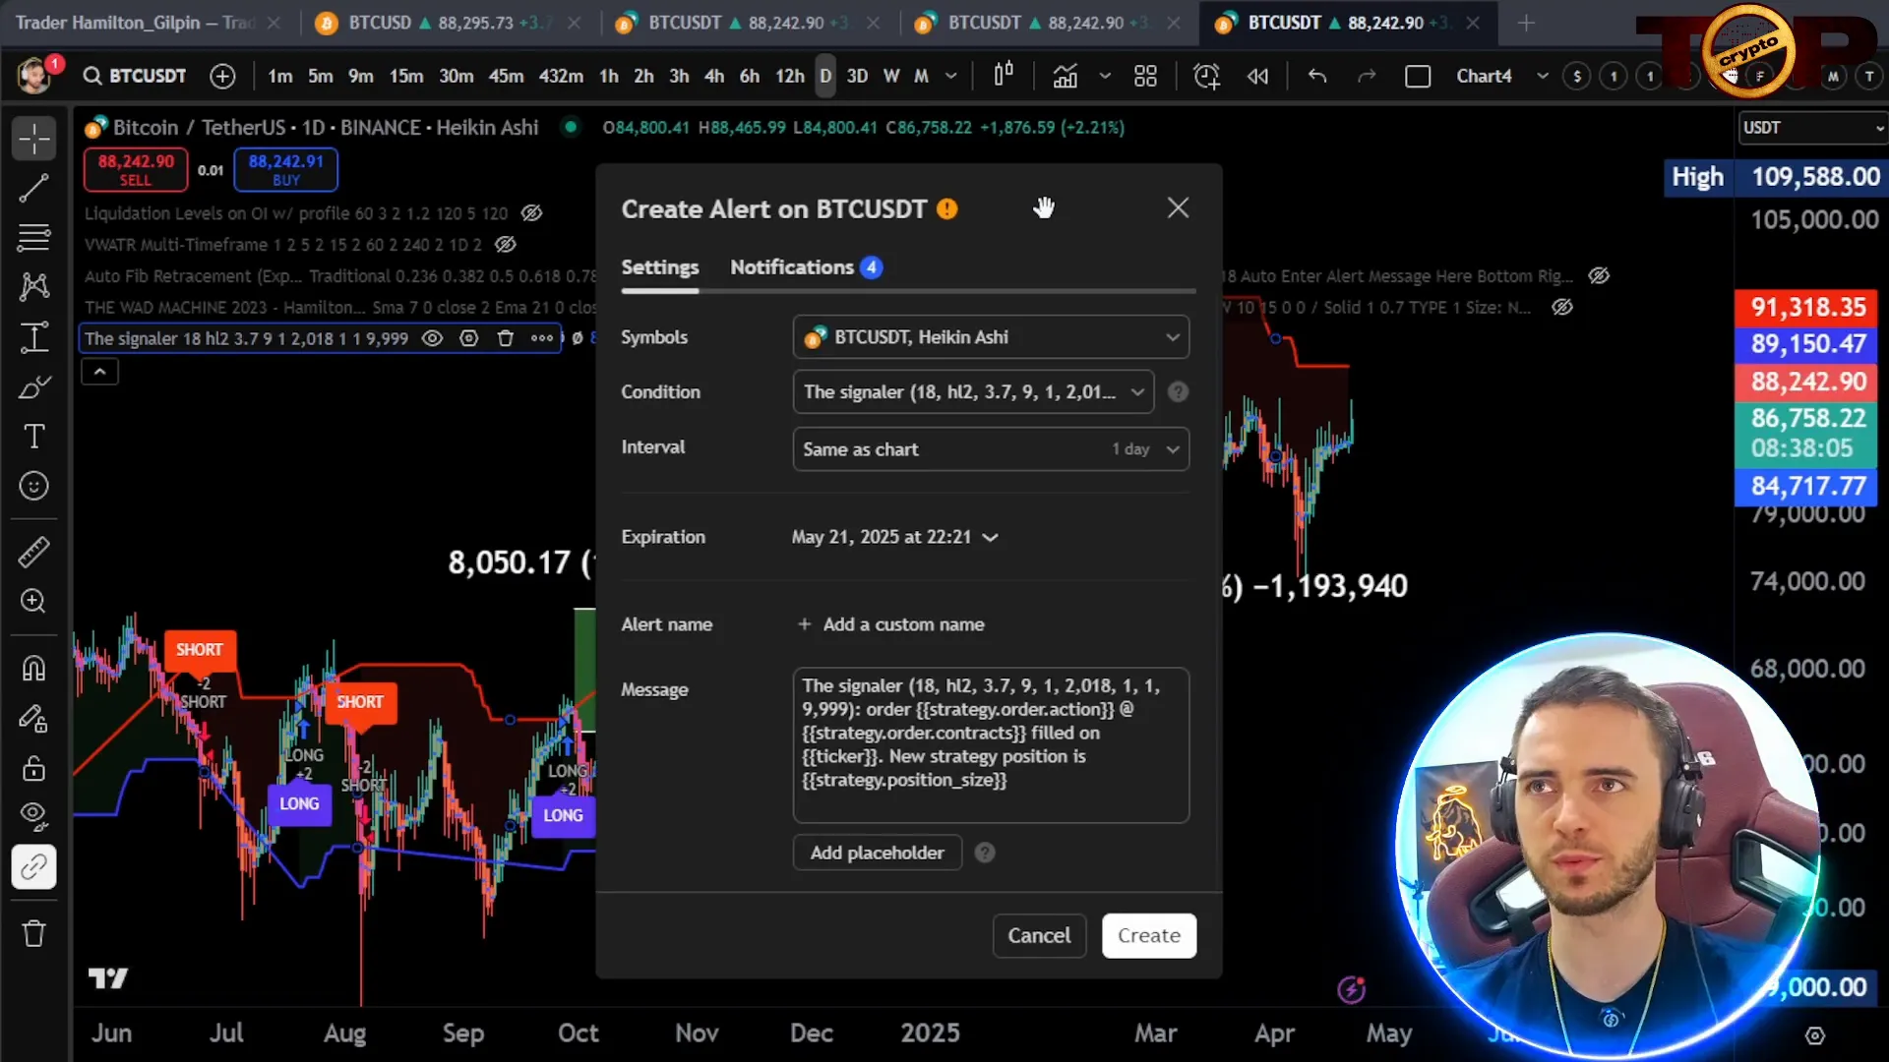The width and height of the screenshot is (1889, 1062).
Task: Open settings for The signaler strategy
Action: click(x=469, y=338)
